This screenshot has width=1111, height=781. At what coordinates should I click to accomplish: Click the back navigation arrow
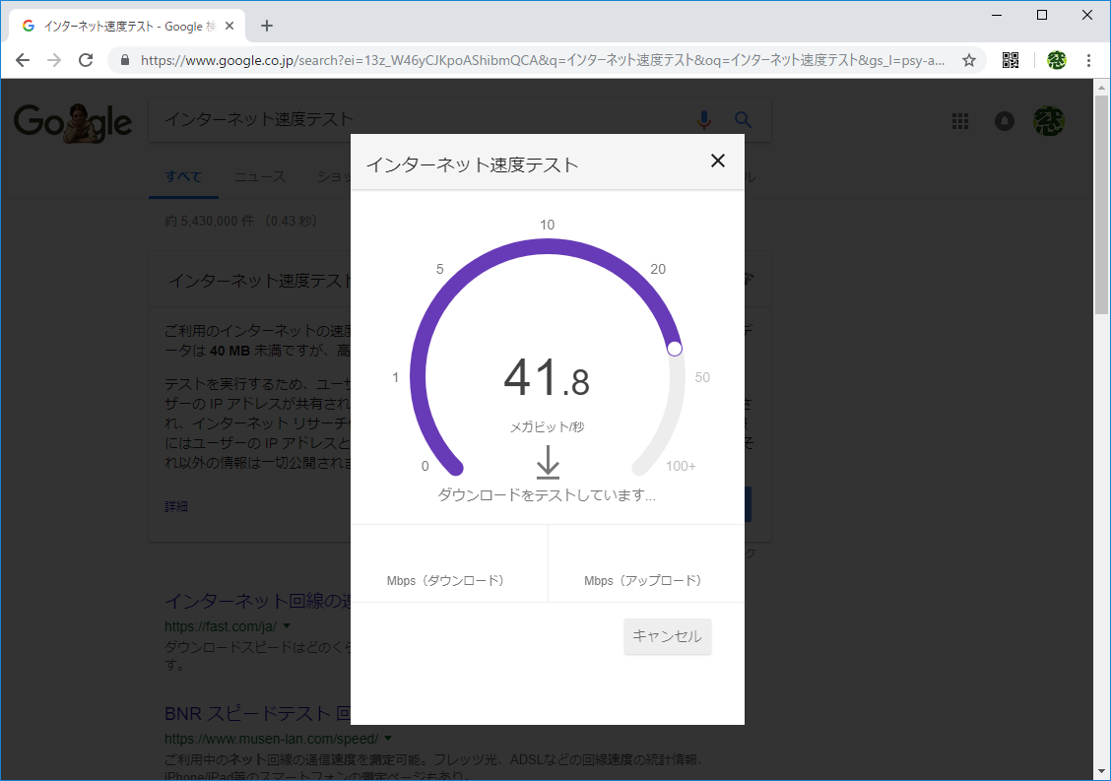click(22, 59)
